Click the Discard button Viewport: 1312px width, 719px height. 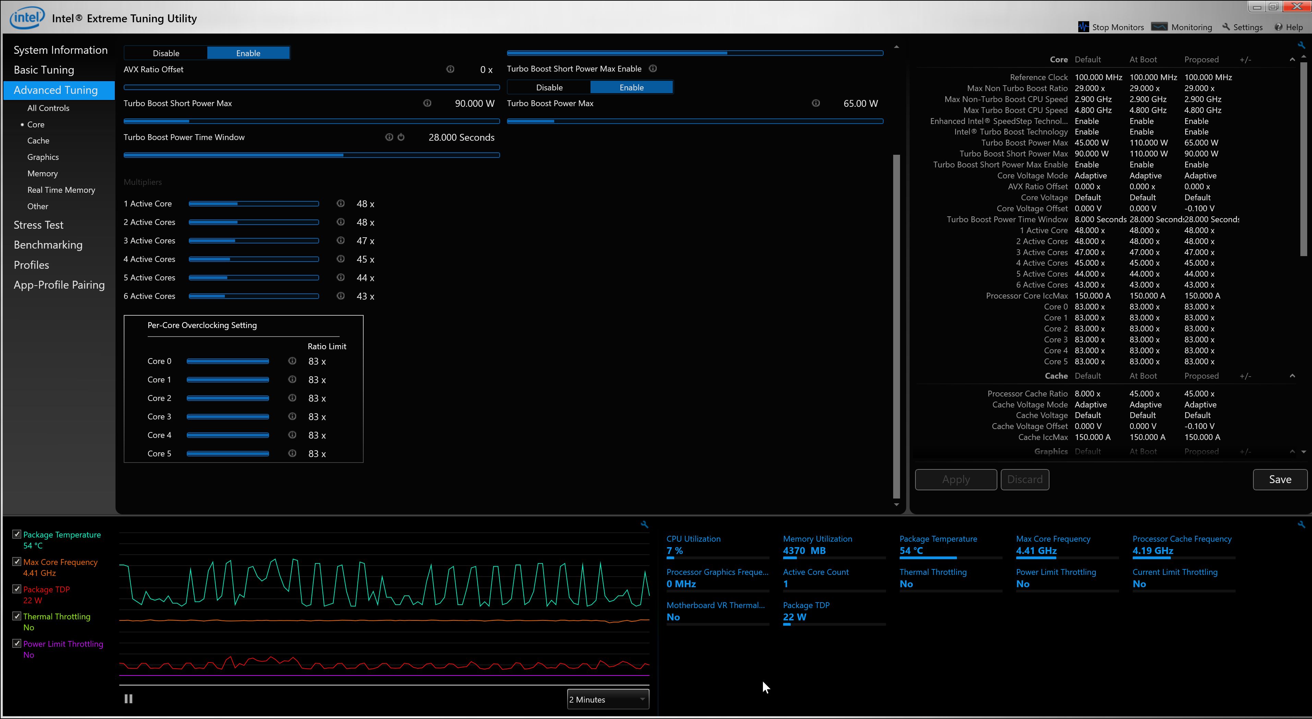pyautogui.click(x=1025, y=479)
